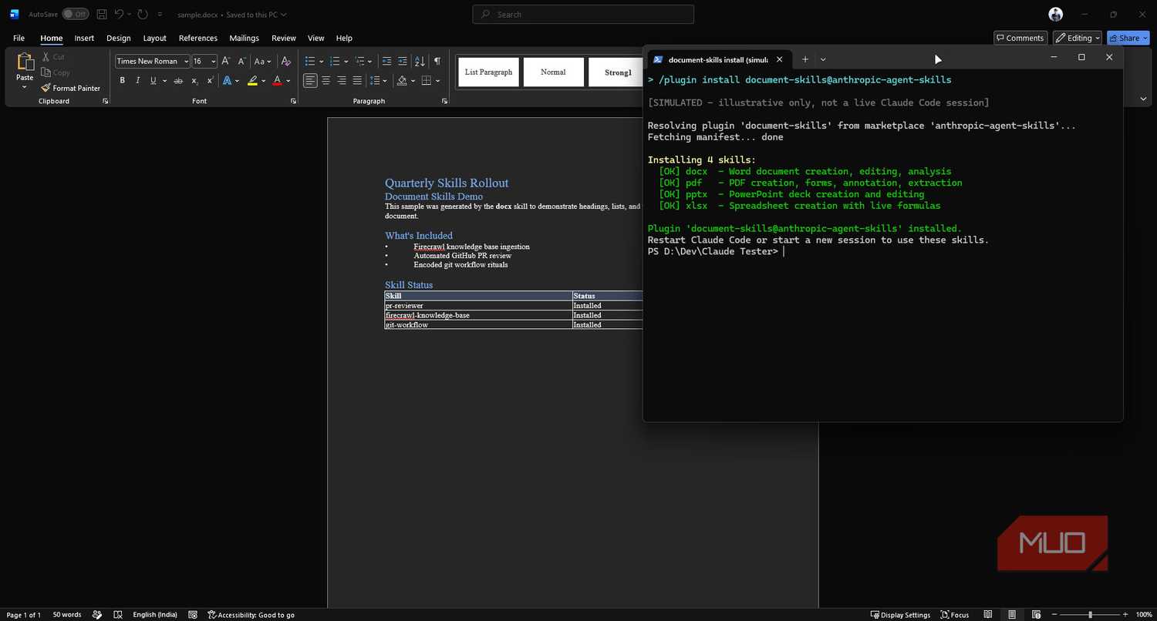Adjust the zoom slider in status bar

pos(1090,615)
